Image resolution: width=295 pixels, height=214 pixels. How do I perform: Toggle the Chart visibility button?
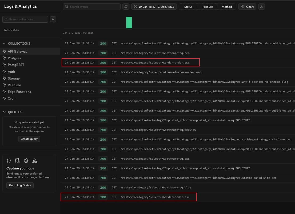[247, 7]
